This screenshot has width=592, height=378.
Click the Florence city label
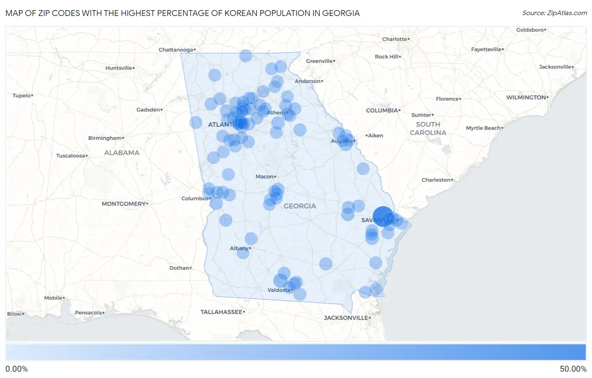(448, 99)
